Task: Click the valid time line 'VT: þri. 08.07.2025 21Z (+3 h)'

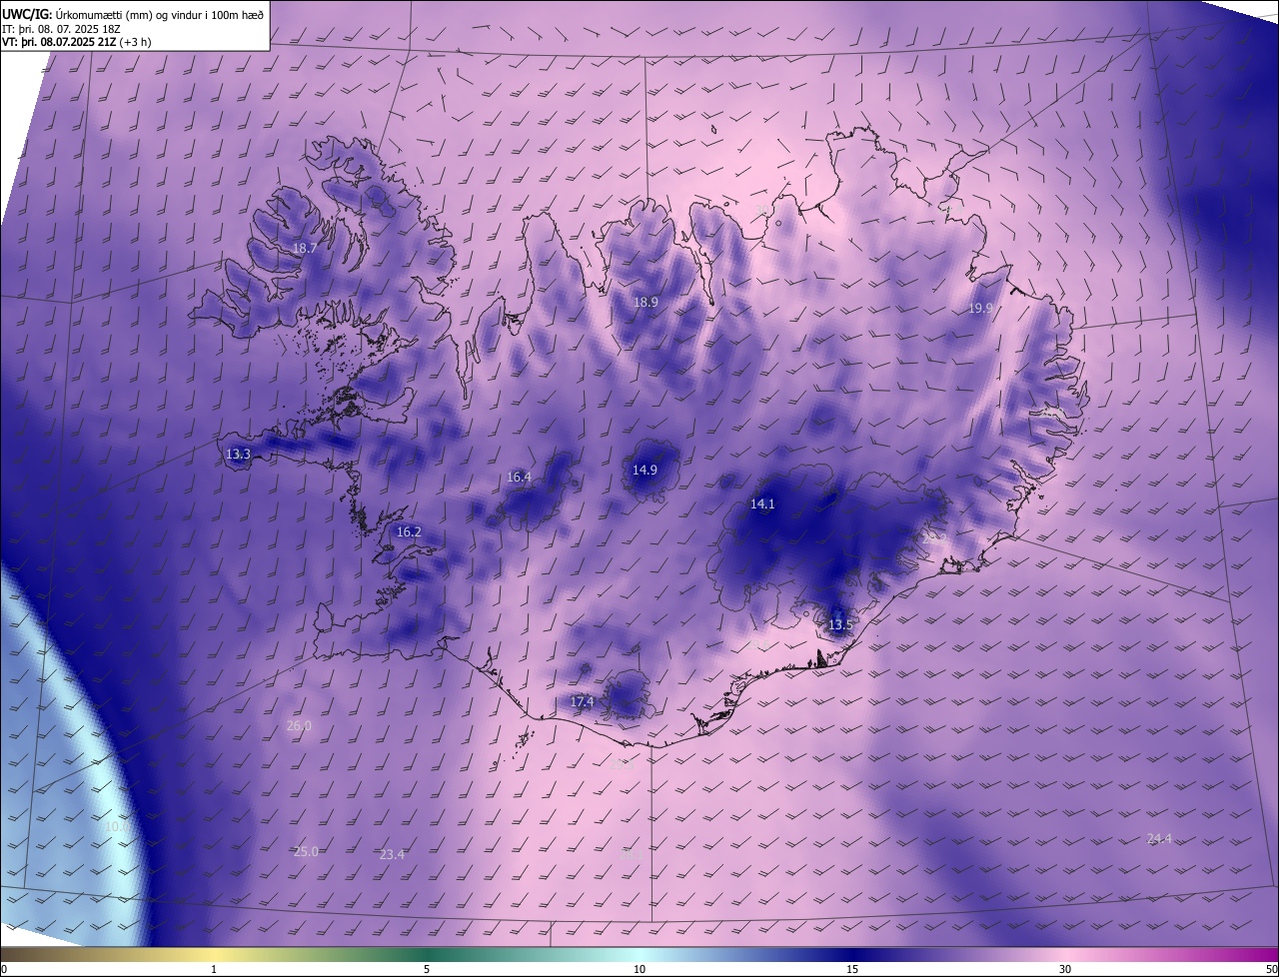Action: 78,43
